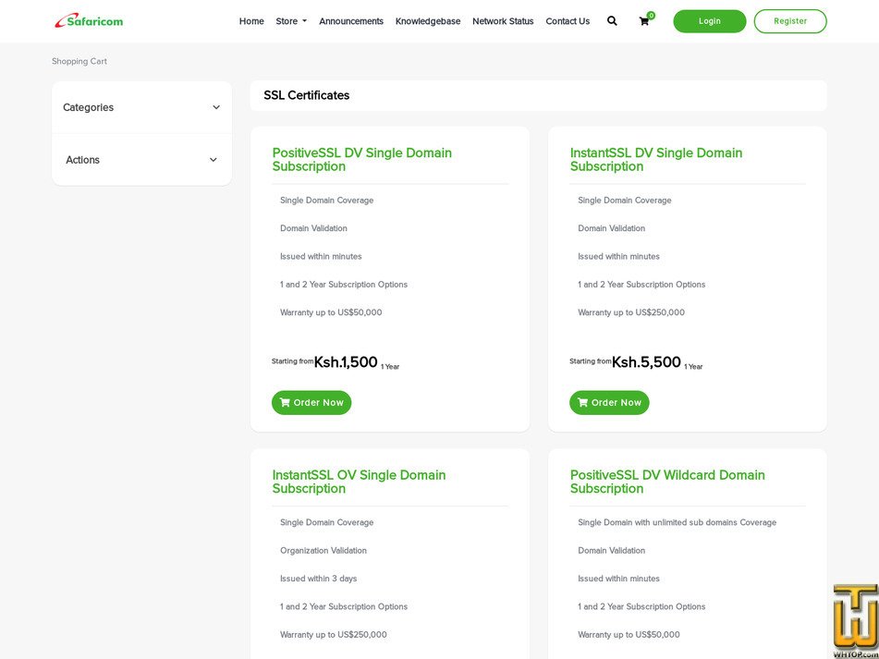Click the Shopping Cart breadcrumb

click(x=79, y=62)
